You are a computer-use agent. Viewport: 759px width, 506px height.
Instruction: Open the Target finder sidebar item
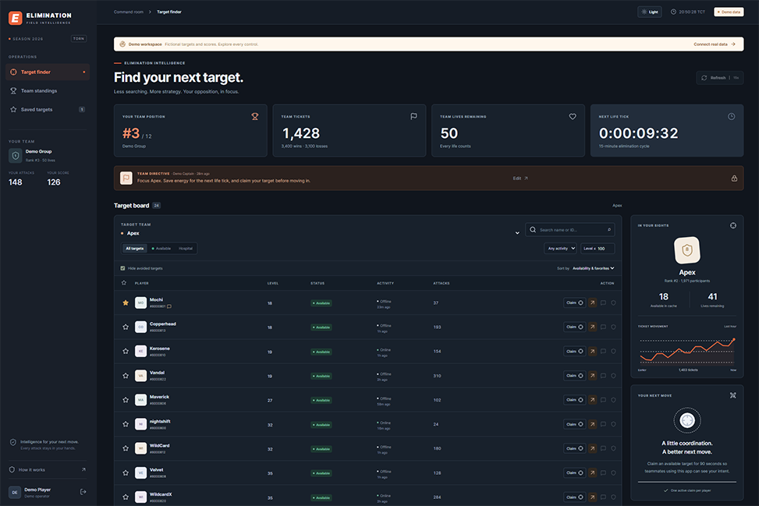coord(48,72)
